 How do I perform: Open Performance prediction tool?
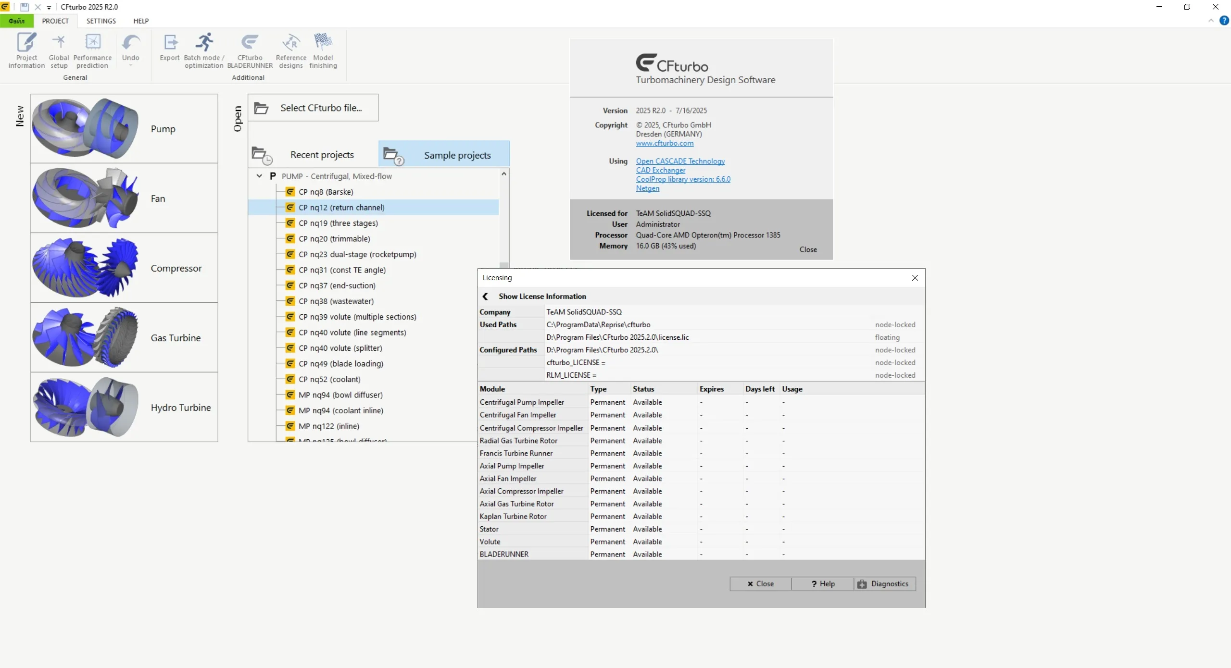tap(92, 51)
